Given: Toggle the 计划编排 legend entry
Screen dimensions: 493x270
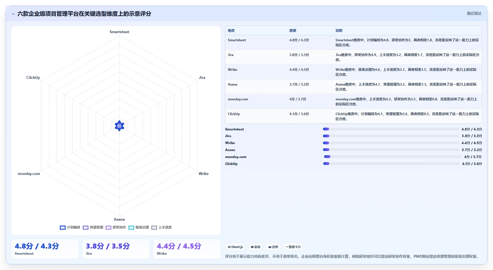Looking at the screenshot, I should [x=70, y=227].
